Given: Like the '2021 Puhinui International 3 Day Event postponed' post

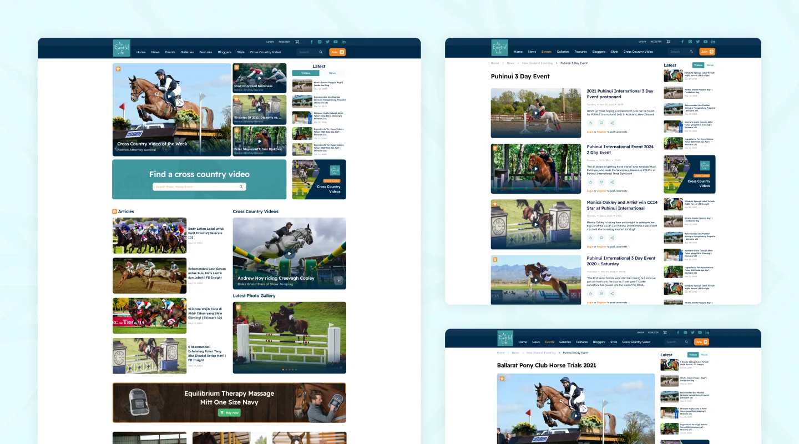Looking at the screenshot, I should [590, 123].
